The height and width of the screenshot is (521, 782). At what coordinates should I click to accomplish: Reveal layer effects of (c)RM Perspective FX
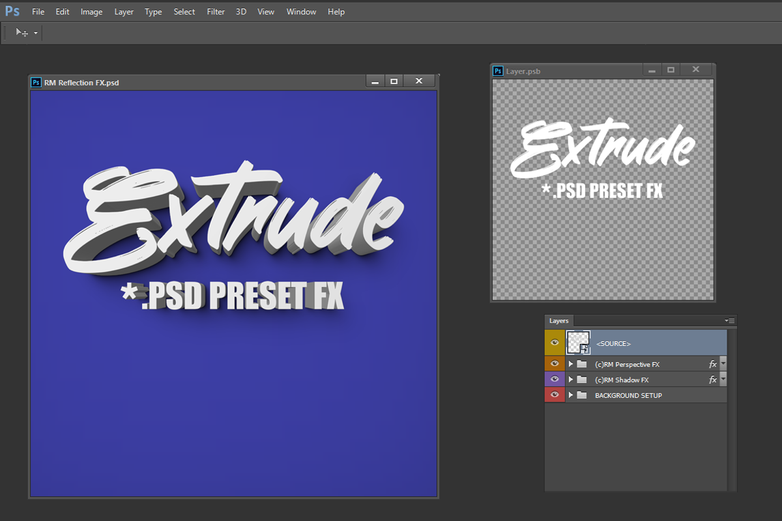click(723, 364)
